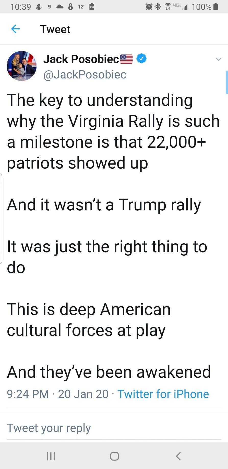Click the blue verified badge

(x=141, y=59)
